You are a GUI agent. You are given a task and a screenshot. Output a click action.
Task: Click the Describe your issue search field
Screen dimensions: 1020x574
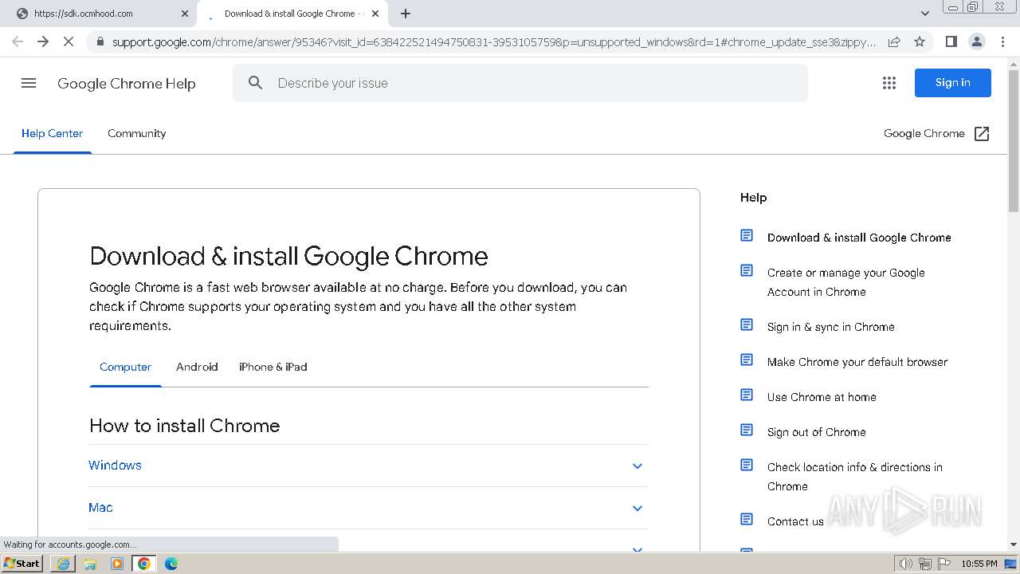pyautogui.click(x=520, y=83)
